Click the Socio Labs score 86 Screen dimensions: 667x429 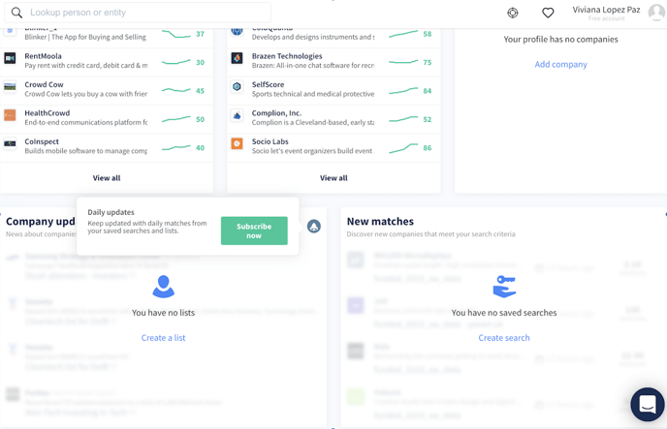click(x=428, y=148)
